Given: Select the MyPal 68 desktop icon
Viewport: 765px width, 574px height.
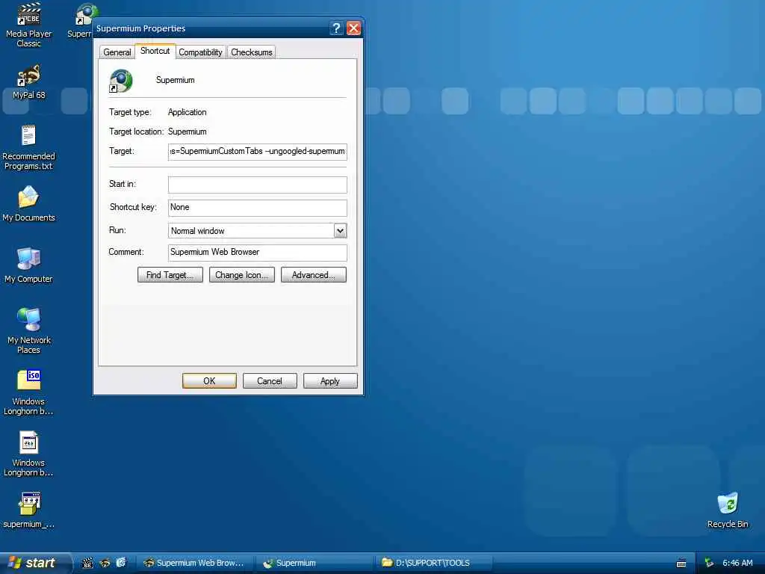Looking at the screenshot, I should click(x=29, y=82).
